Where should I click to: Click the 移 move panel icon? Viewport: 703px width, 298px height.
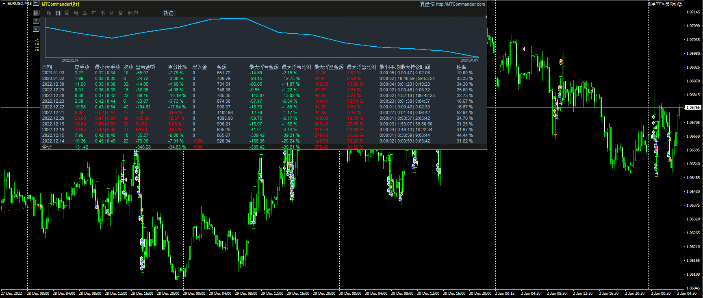pyautogui.click(x=36, y=13)
